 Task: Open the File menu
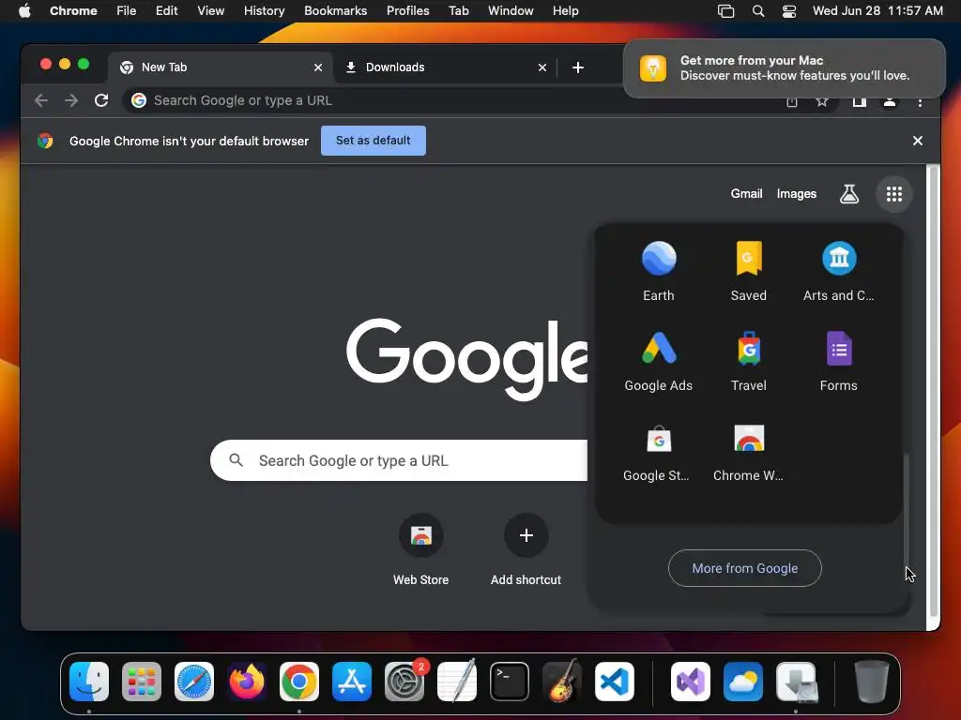click(127, 11)
